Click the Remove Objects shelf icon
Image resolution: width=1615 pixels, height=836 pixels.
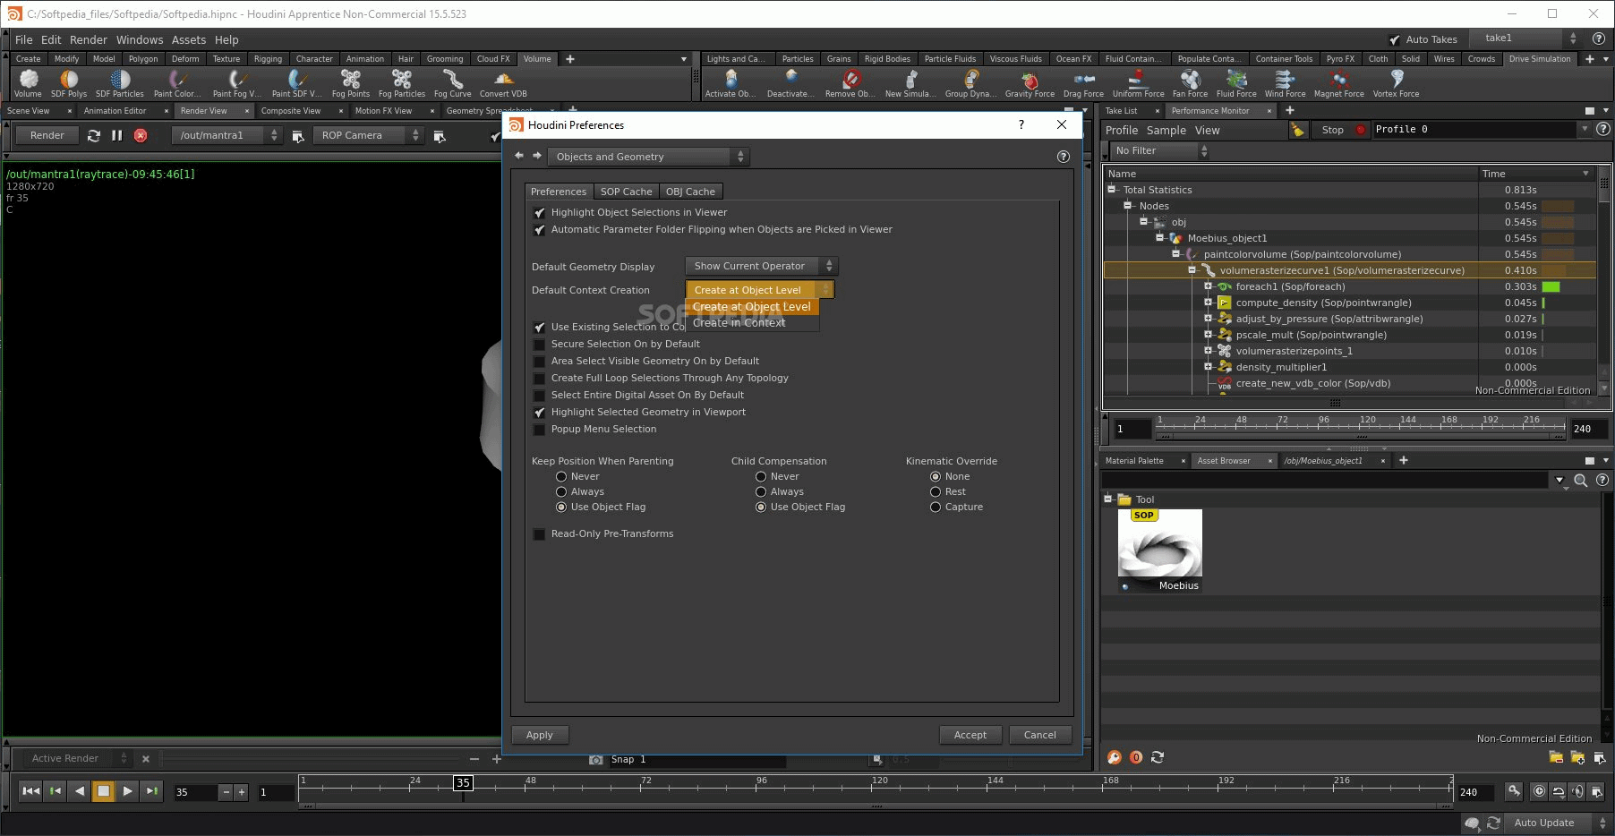tap(850, 83)
